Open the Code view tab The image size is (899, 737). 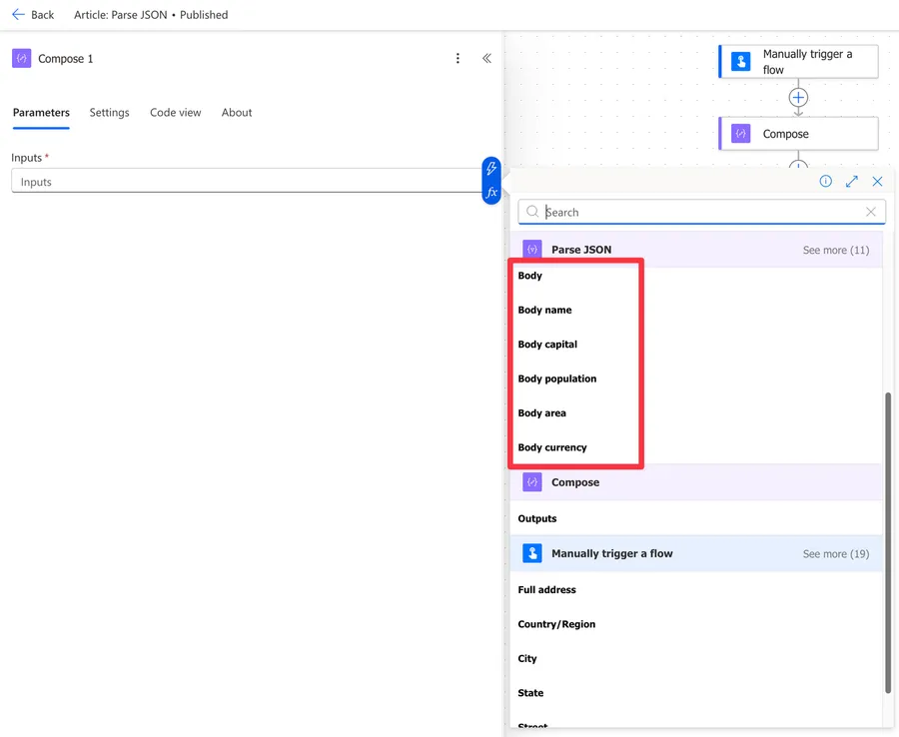coord(176,113)
